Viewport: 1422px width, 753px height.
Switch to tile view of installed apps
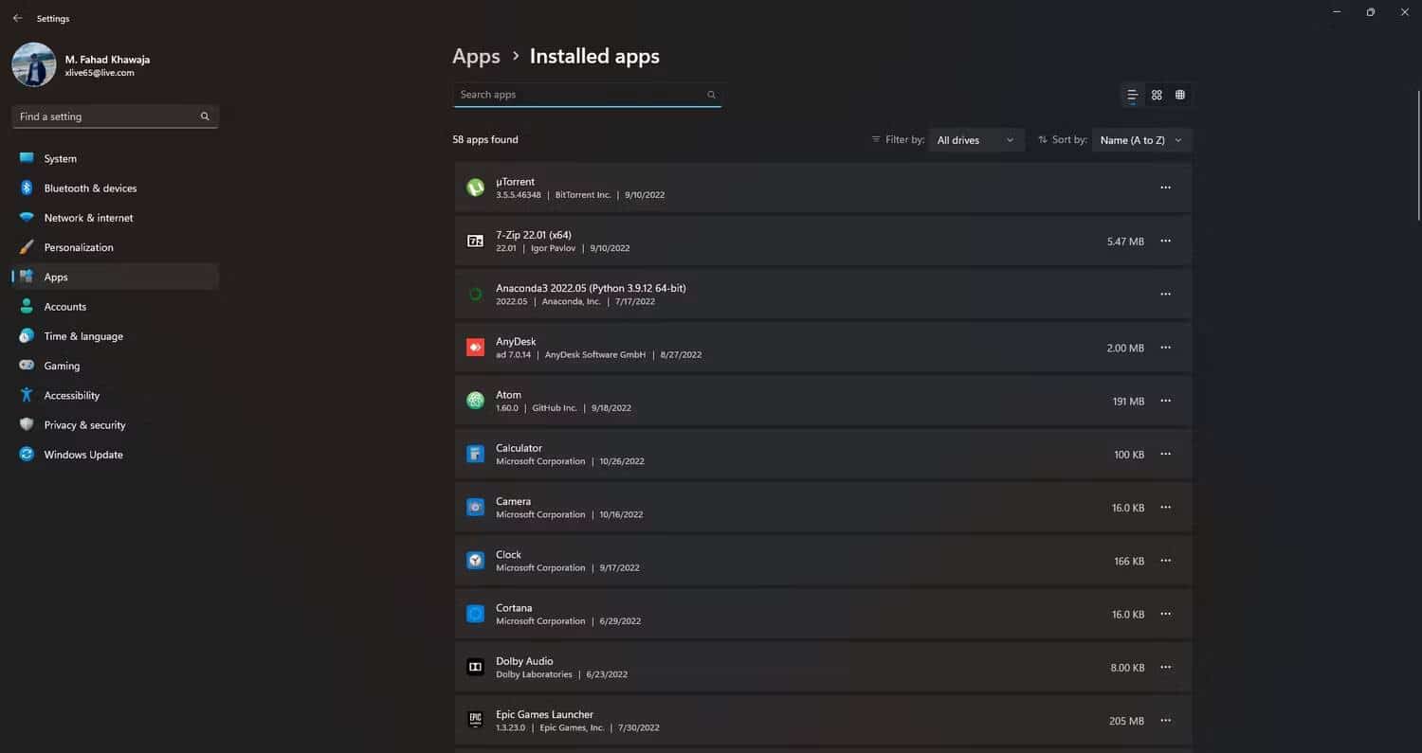pos(1156,95)
